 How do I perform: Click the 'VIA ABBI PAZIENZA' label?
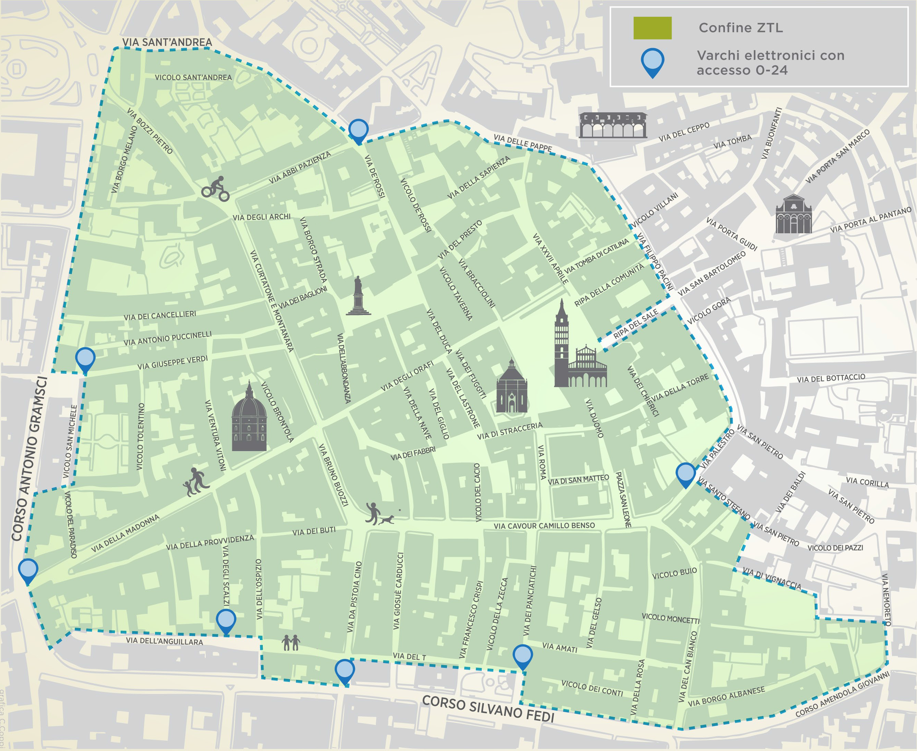[x=300, y=167]
